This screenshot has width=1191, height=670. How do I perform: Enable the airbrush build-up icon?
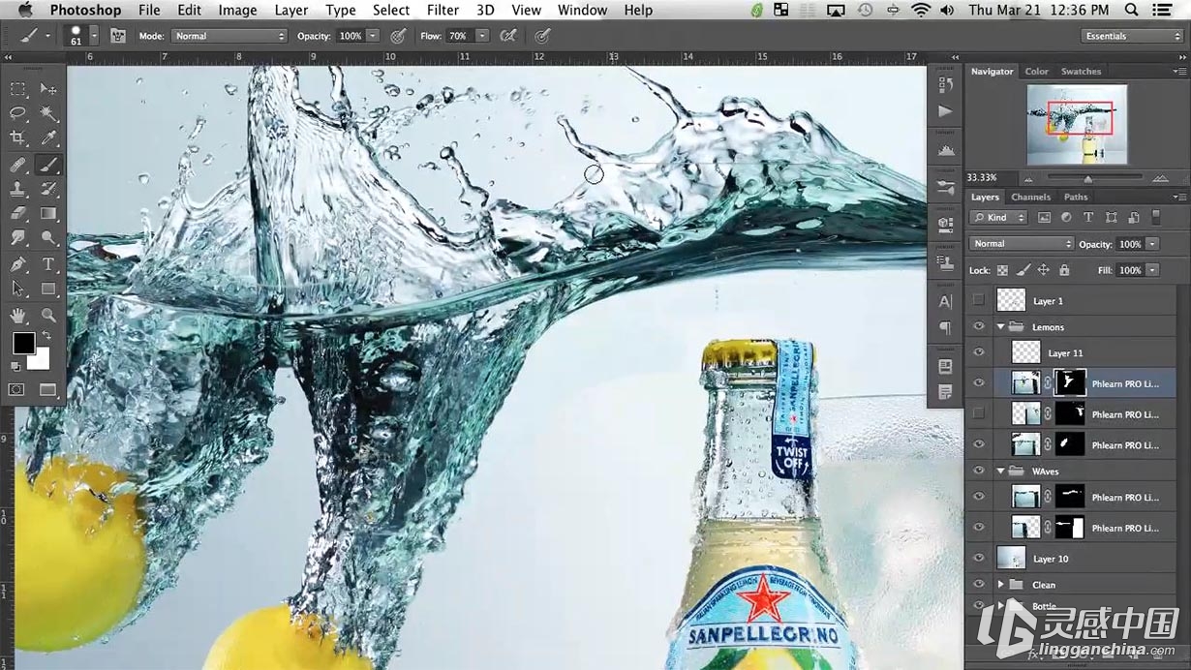507,36
